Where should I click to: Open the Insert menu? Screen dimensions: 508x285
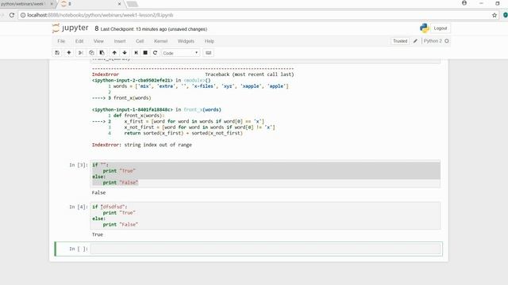120,41
